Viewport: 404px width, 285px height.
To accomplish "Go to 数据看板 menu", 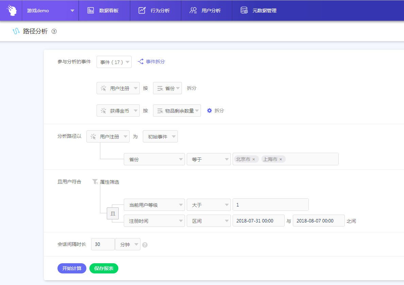I will (104, 11).
